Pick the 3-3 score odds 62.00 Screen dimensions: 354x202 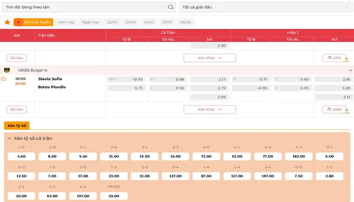pos(52,196)
